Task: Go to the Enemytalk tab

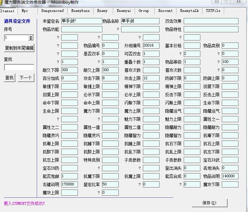Action: (189, 11)
